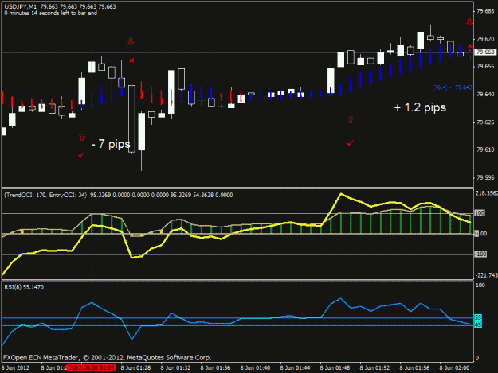Click the (76.4) - 79.642 Fibonacci level label
The height and width of the screenshot is (373, 498).
[x=453, y=87]
